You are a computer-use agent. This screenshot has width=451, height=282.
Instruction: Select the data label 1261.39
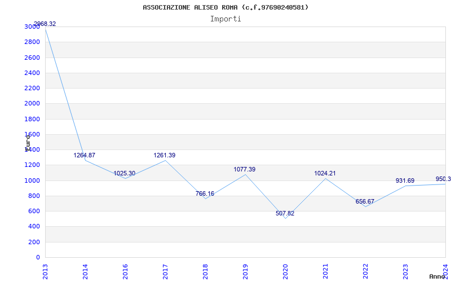click(x=164, y=156)
